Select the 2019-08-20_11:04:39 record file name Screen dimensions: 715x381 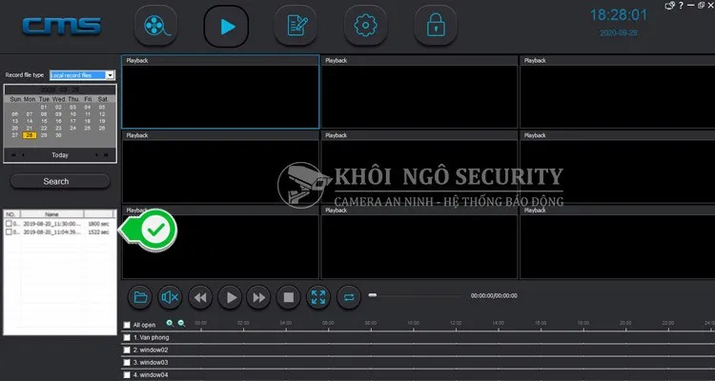click(x=52, y=232)
